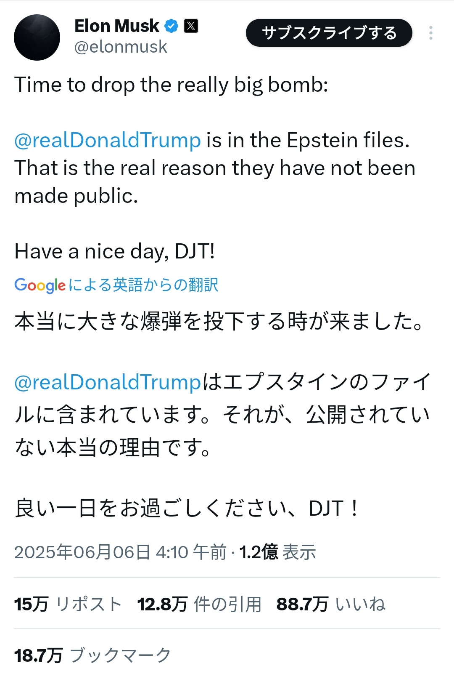Click the による英語からの翻訳 translation link
Viewport: 454px width, 679px height.
coord(143,285)
